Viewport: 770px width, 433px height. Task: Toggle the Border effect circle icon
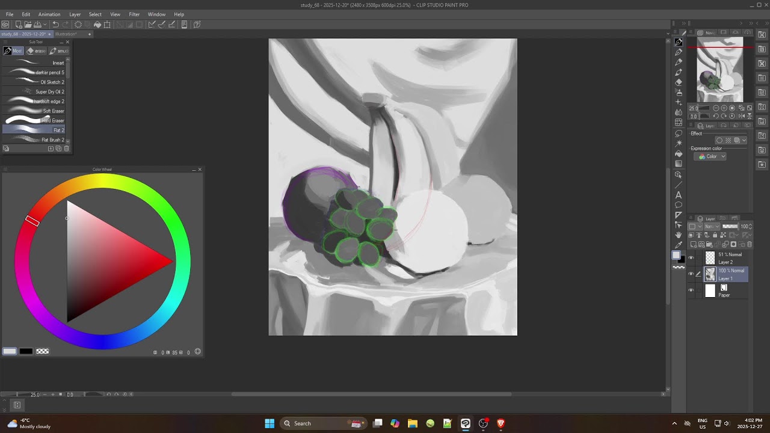719,140
